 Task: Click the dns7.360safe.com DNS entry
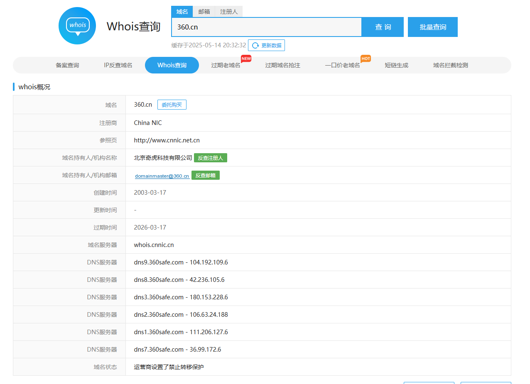[177, 350]
